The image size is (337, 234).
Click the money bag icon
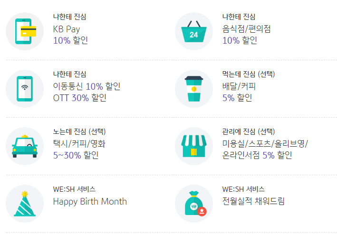[x=194, y=204]
